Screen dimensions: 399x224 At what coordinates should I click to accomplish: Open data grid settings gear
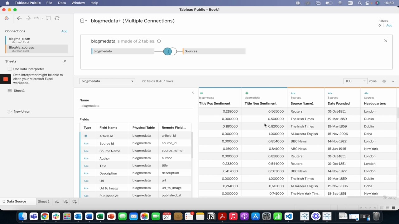(x=384, y=81)
